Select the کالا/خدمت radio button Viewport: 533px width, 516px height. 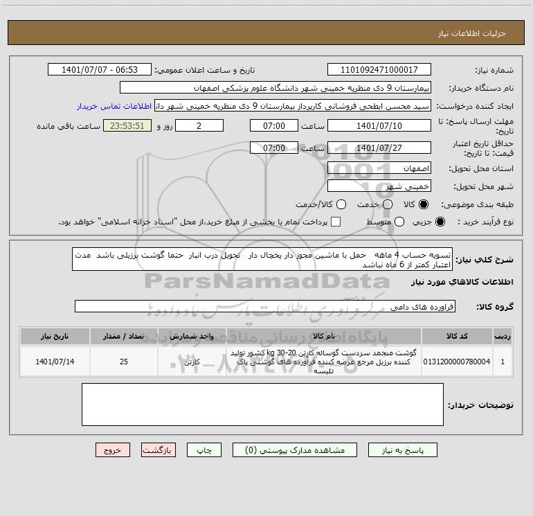pyautogui.click(x=341, y=204)
